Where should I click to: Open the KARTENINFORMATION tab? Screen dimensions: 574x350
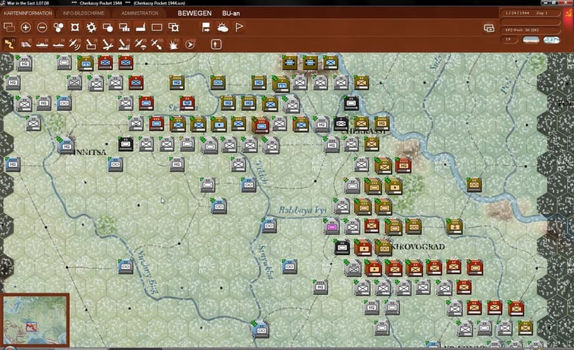[x=28, y=13]
